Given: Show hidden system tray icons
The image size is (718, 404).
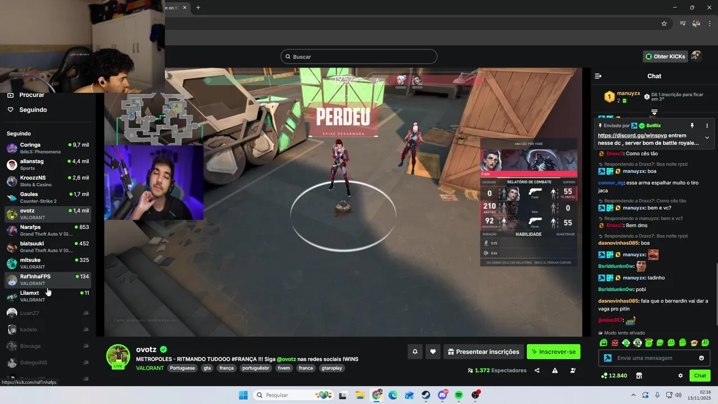Looking at the screenshot, I should coord(633,395).
